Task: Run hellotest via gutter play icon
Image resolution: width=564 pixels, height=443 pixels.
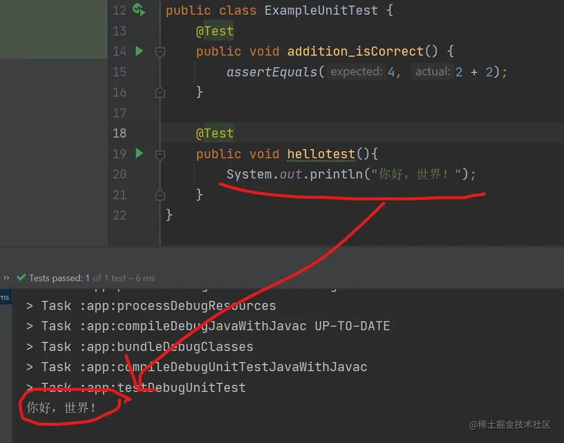Action: click(139, 153)
